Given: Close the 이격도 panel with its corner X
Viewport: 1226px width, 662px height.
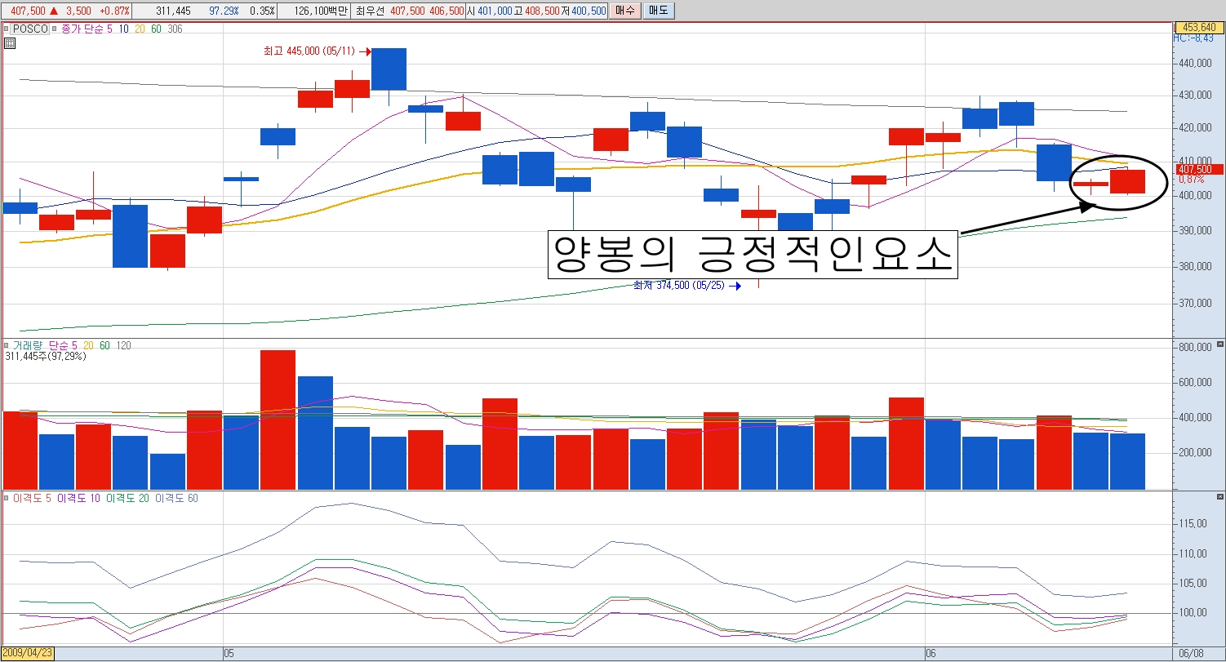Looking at the screenshot, I should coord(1220,497).
